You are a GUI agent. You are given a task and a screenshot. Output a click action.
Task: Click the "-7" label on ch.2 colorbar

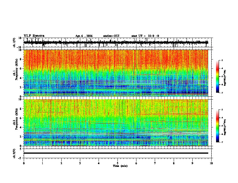(221, 142)
